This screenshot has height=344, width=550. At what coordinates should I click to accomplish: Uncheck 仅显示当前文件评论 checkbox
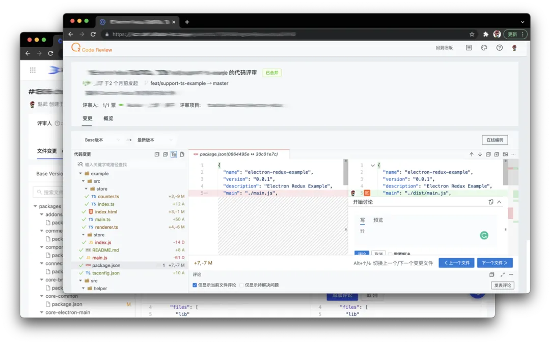(x=194, y=284)
